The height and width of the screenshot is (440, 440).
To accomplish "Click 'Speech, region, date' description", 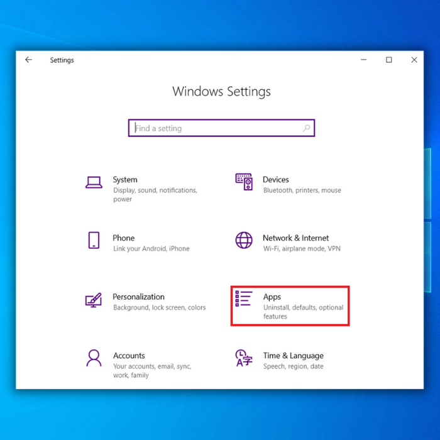I will [x=294, y=366].
